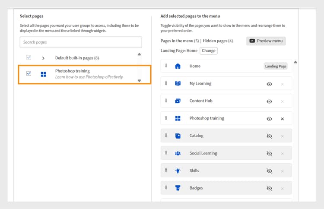This screenshot has height=209, width=324.
Task: Click the Home page house icon
Action: pyautogui.click(x=178, y=66)
